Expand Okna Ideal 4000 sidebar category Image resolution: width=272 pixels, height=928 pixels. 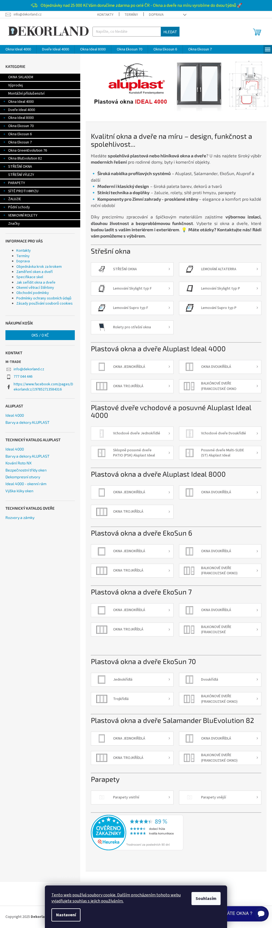4,102
